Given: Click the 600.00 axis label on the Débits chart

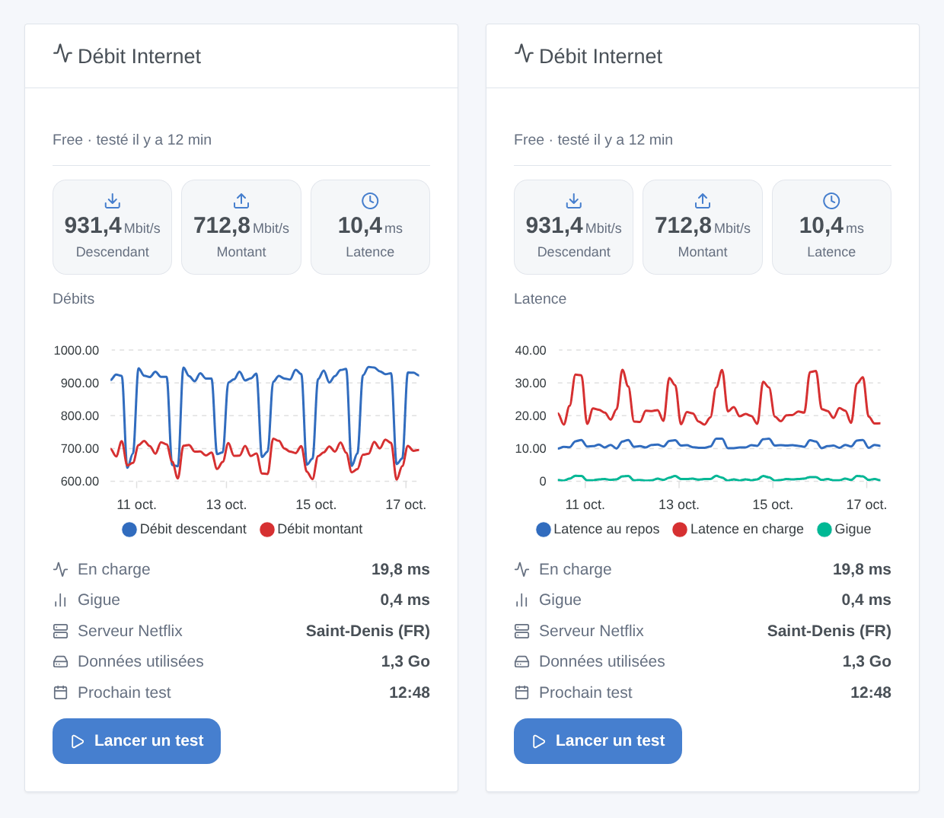Looking at the screenshot, I should [80, 482].
